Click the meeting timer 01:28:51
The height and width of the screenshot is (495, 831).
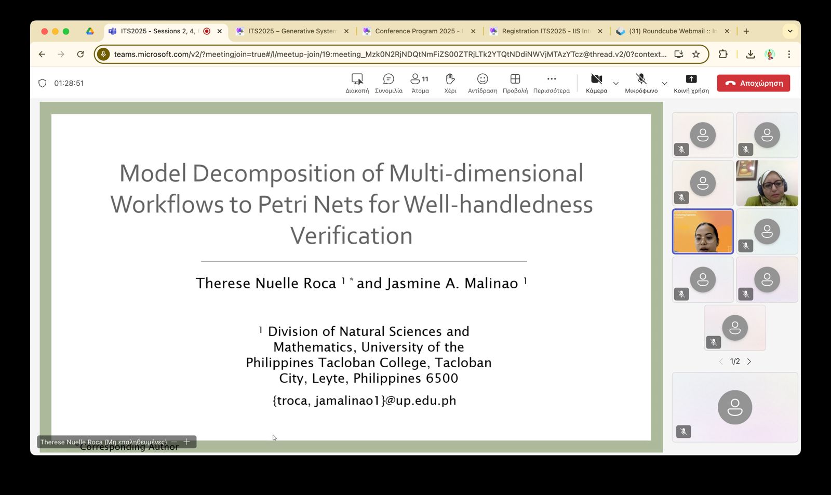[x=69, y=83]
